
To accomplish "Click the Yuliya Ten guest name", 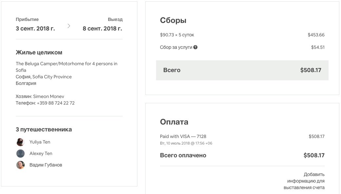I will (x=40, y=142).
